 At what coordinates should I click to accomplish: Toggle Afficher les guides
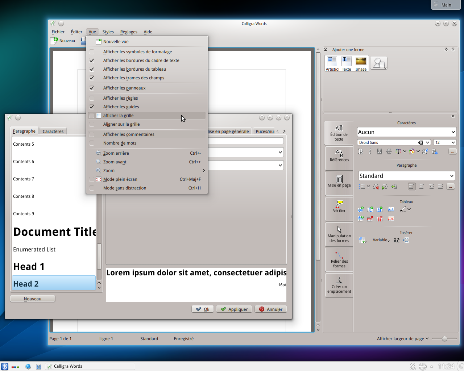(x=147, y=107)
